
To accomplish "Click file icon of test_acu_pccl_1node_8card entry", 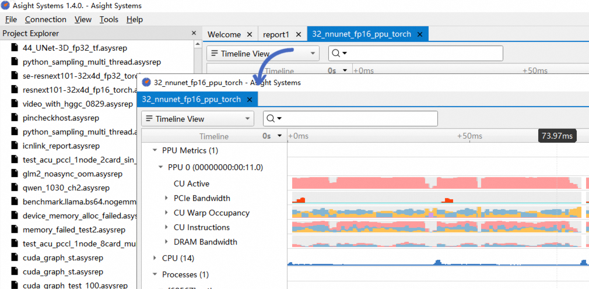I will click(15, 244).
